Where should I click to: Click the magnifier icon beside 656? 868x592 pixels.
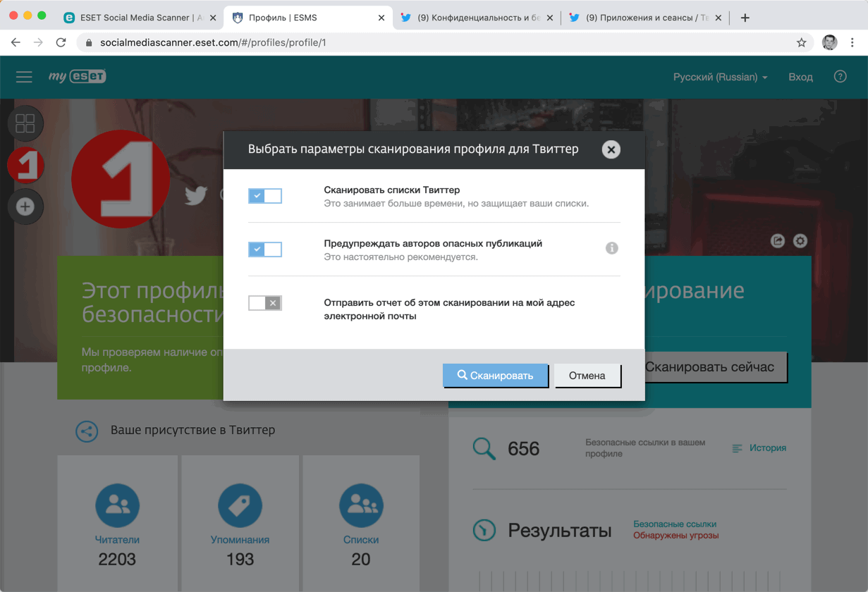tap(484, 448)
